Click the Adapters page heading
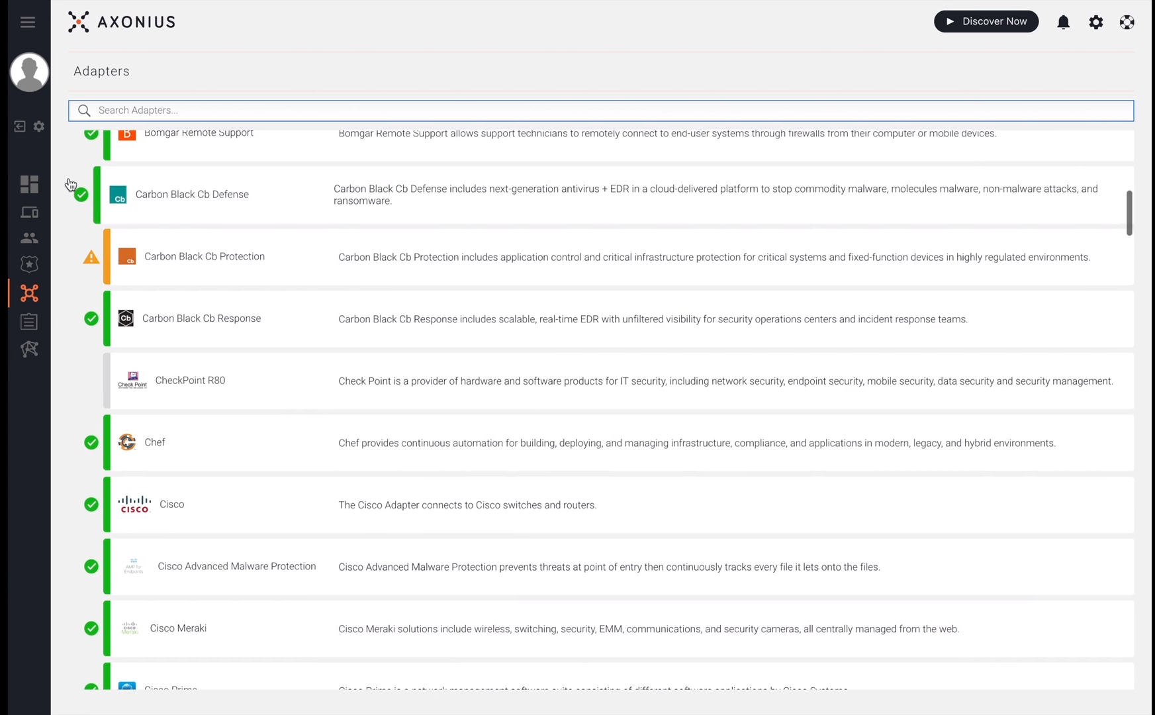Viewport: 1155px width, 715px height. point(101,71)
